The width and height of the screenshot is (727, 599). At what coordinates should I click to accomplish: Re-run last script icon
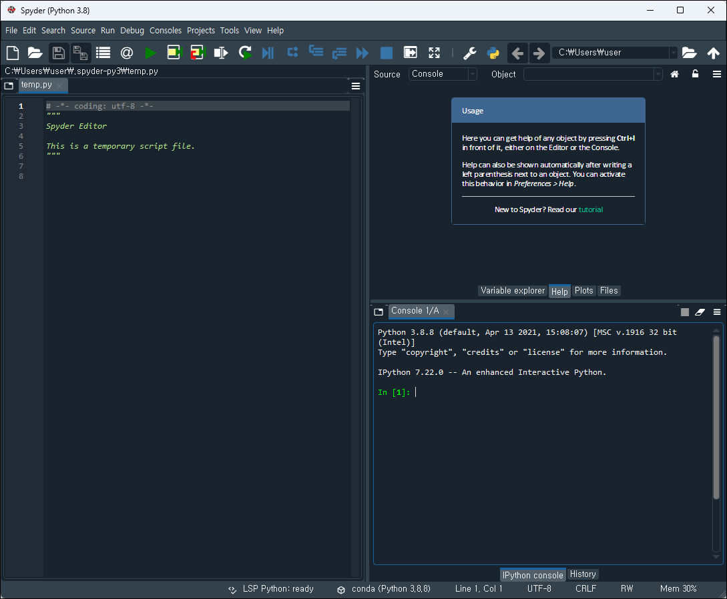pyautogui.click(x=245, y=53)
